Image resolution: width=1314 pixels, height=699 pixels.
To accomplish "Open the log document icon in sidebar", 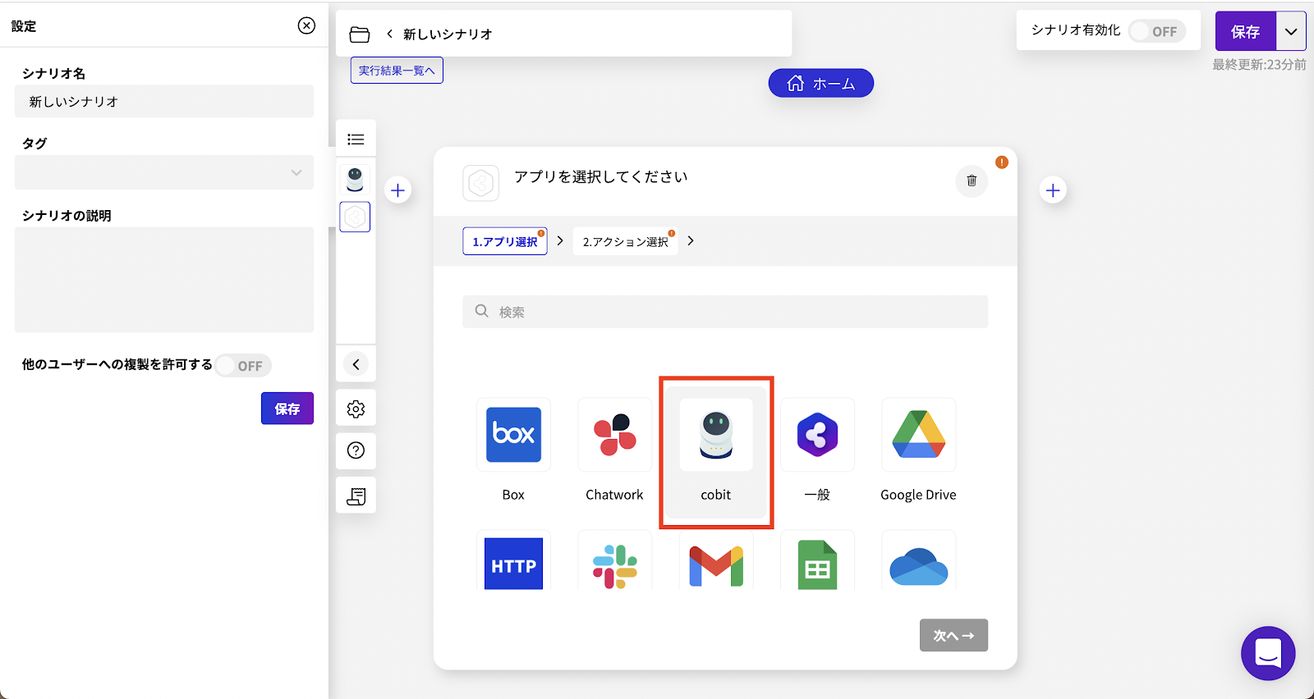I will pos(356,496).
